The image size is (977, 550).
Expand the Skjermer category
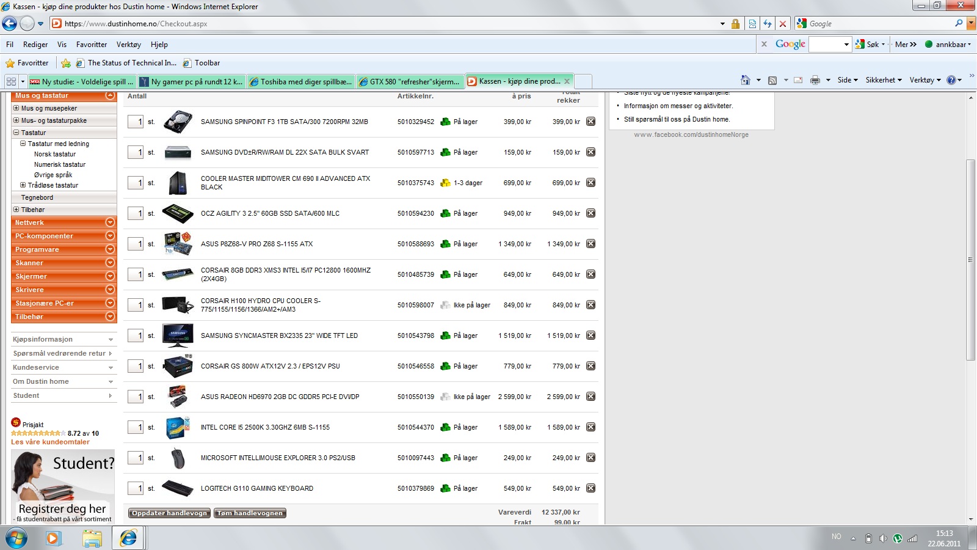tap(110, 276)
